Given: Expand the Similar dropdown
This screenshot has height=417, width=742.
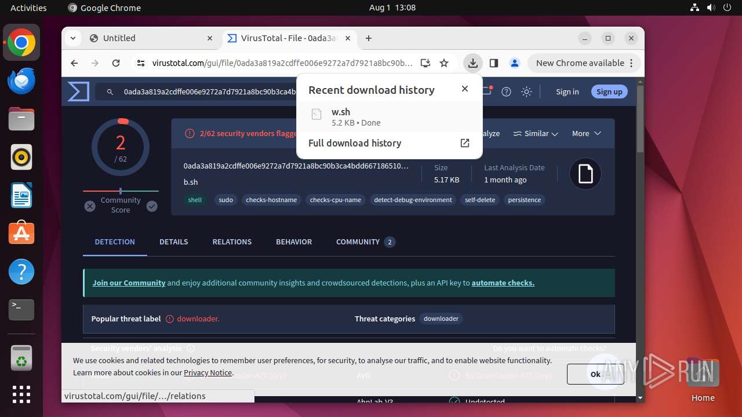Looking at the screenshot, I should tap(536, 133).
